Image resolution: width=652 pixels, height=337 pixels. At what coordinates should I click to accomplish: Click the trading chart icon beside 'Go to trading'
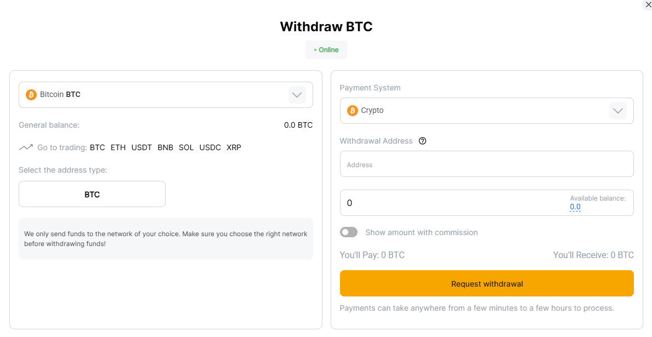(x=25, y=147)
